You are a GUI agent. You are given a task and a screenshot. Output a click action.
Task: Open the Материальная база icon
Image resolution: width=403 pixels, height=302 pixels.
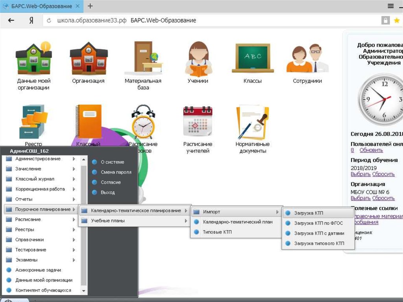tap(143, 58)
